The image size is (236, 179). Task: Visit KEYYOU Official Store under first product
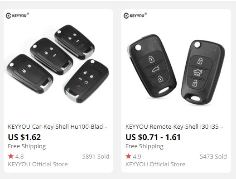[38, 164]
